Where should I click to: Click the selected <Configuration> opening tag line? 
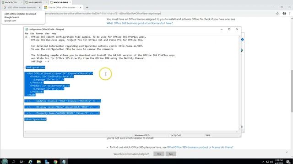[x=35, y=67]
